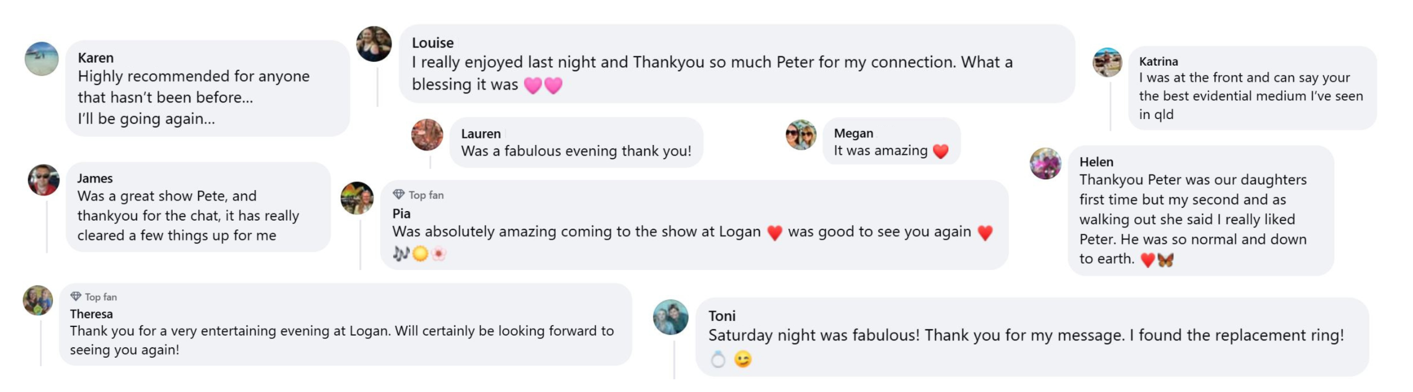Open the Louise name link
The height and width of the screenshot is (392, 1413).
(x=433, y=43)
